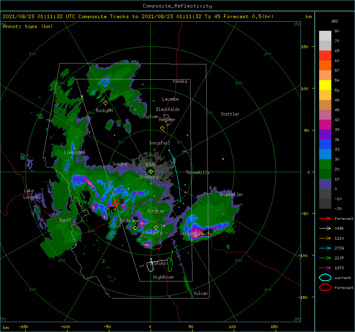Click the Sundre city label
This screenshot has height=332, width=355.
(120, 163)
